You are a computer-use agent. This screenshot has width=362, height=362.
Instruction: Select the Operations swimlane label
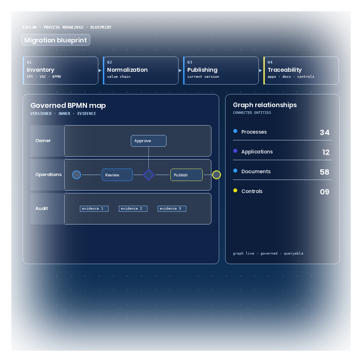click(x=48, y=175)
